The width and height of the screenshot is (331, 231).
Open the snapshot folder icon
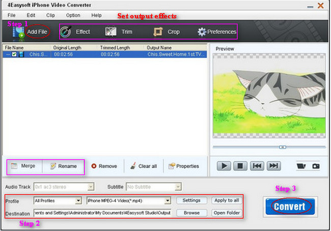pos(301,166)
